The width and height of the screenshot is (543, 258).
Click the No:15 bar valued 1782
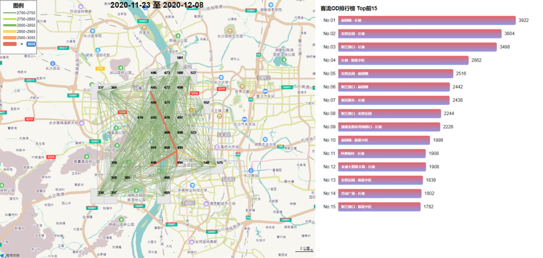[379, 206]
